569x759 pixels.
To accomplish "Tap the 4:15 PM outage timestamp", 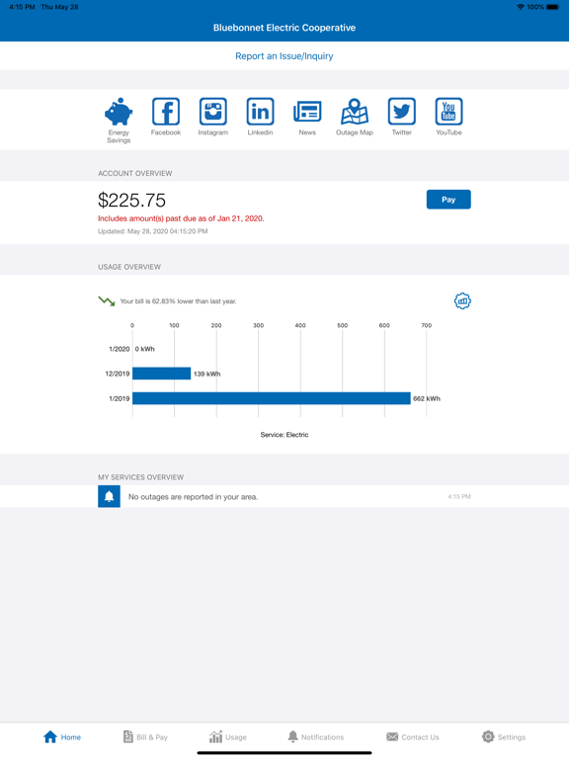I will tap(459, 497).
